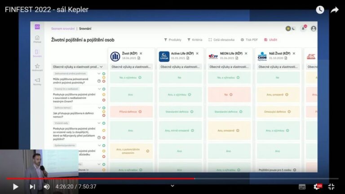Open info icon in 'Ano, s potenciálním omezením' cell
The image size is (345, 194).
point(148,151)
